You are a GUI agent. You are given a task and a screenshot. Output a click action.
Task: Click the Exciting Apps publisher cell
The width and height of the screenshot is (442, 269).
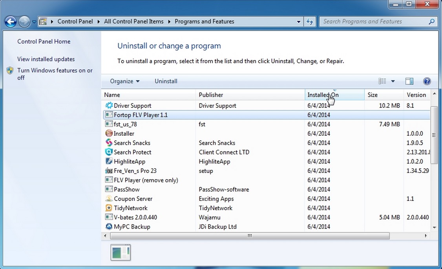tap(216, 198)
